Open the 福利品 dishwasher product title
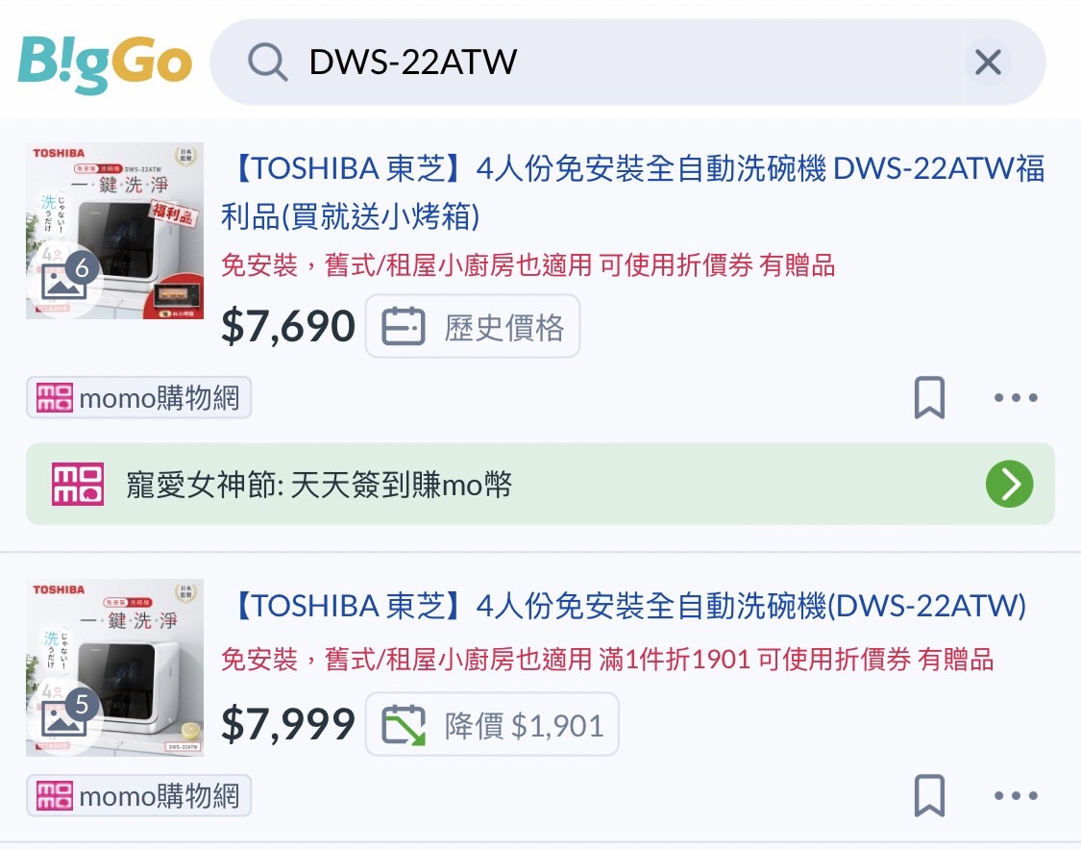Image resolution: width=1081 pixels, height=850 pixels. 632,192
